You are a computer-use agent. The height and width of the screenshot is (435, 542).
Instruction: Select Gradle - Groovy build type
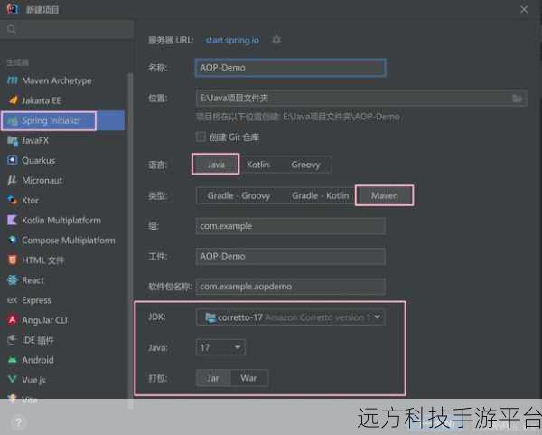click(238, 195)
